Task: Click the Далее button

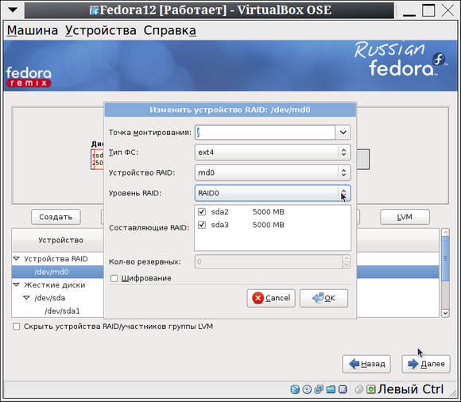Action: click(426, 364)
